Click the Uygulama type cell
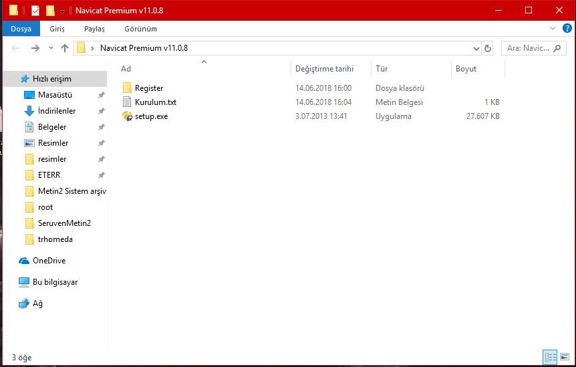The image size is (576, 367). [x=393, y=116]
